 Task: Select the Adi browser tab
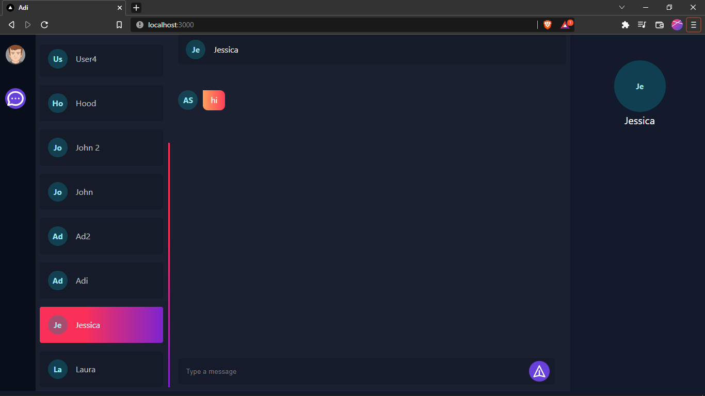point(62,8)
